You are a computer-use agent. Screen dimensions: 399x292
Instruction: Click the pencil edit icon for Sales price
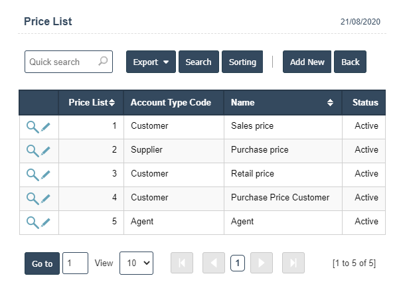point(46,126)
